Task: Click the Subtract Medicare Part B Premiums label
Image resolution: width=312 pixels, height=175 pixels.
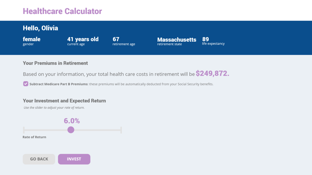Action: pos(58,84)
